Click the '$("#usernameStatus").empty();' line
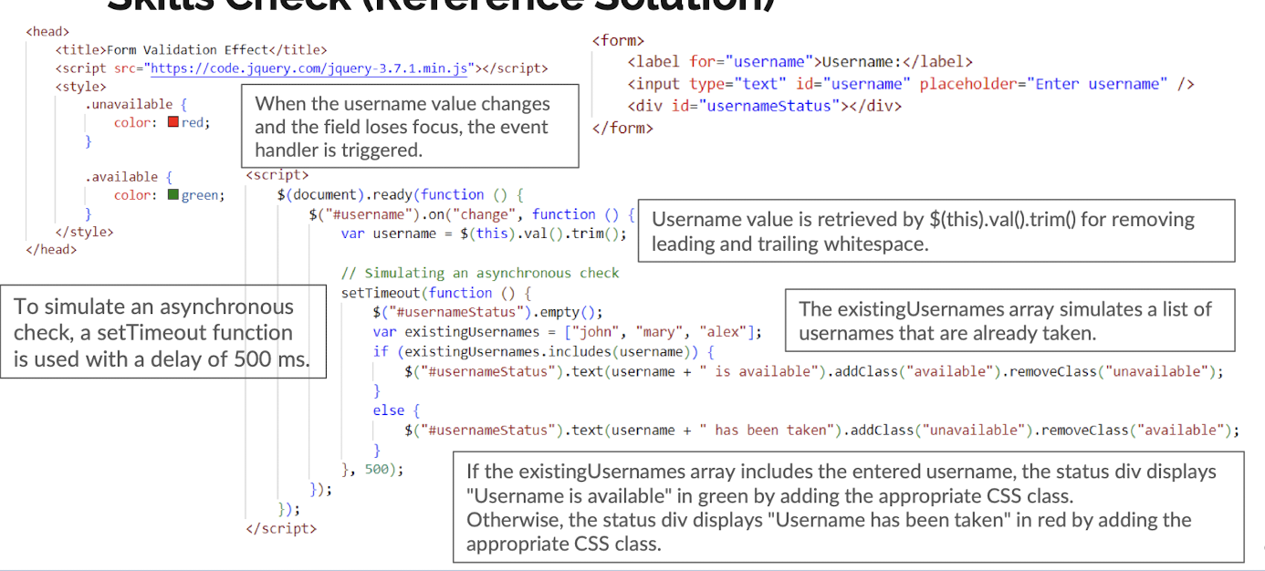 pos(487,312)
